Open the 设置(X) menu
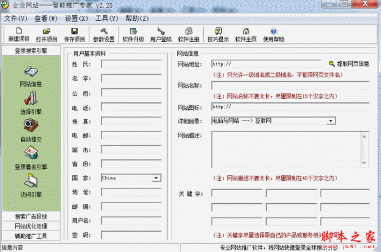The width and height of the screenshot is (381, 252). pos(76,18)
